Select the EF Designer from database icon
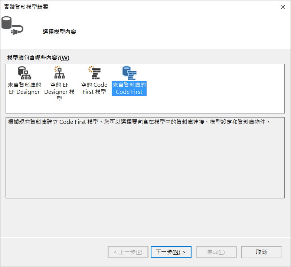 [24, 73]
